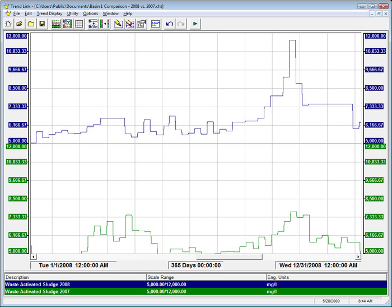Open the Utility menu

(73, 13)
